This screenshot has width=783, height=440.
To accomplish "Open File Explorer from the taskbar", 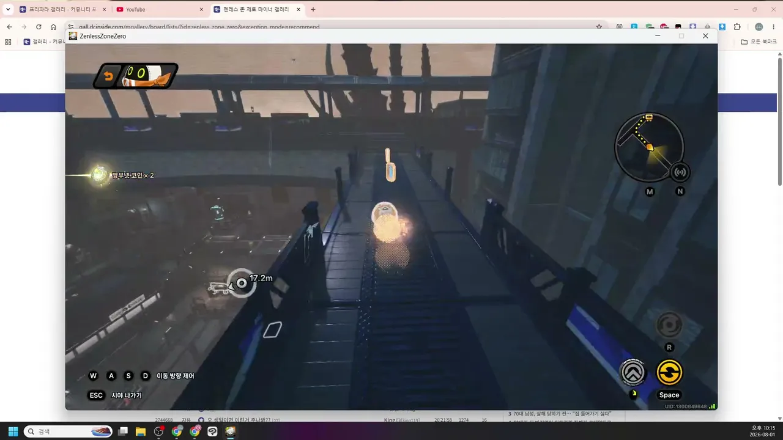I will click(x=141, y=431).
